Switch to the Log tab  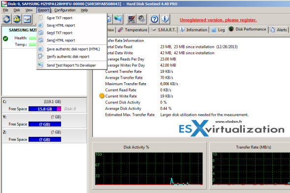pos(218,30)
